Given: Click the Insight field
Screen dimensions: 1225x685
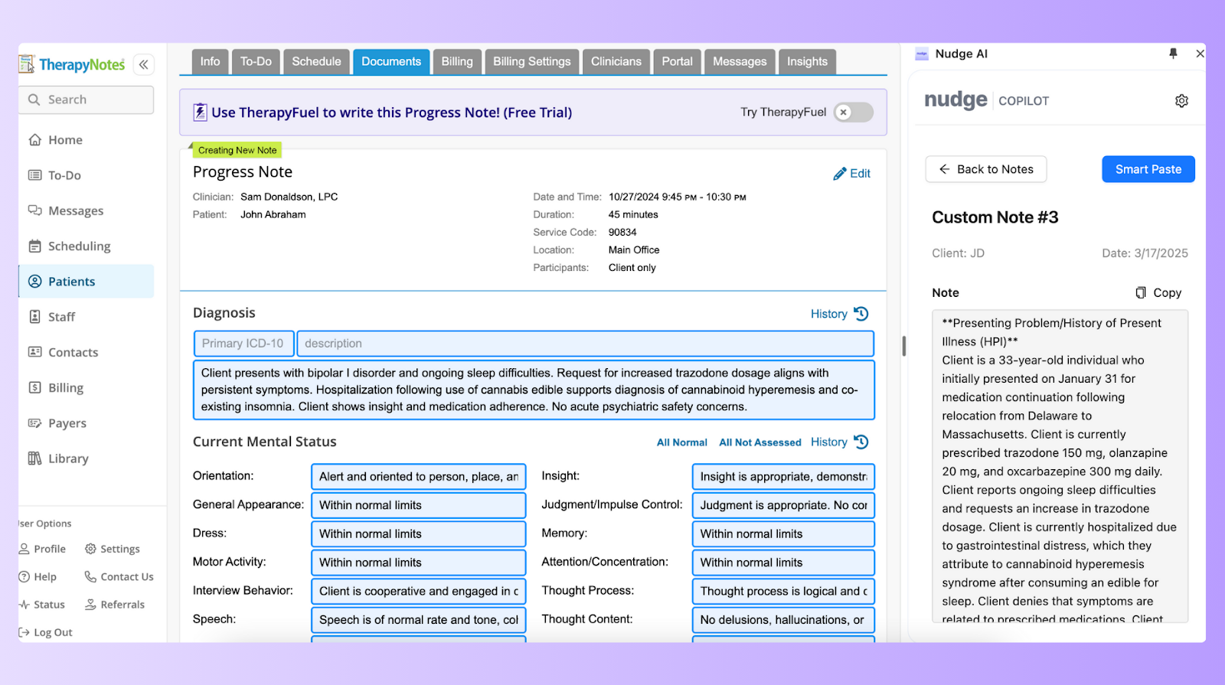Looking at the screenshot, I should 783,476.
